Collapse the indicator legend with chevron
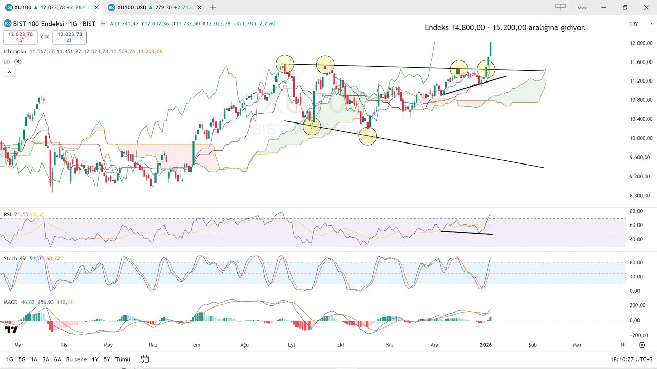This screenshot has height=369, width=657. coord(9,72)
